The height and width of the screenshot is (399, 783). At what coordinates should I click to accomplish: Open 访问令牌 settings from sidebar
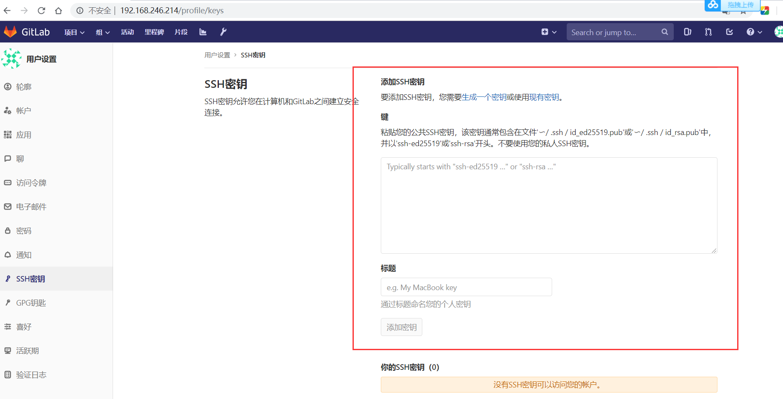(x=32, y=183)
